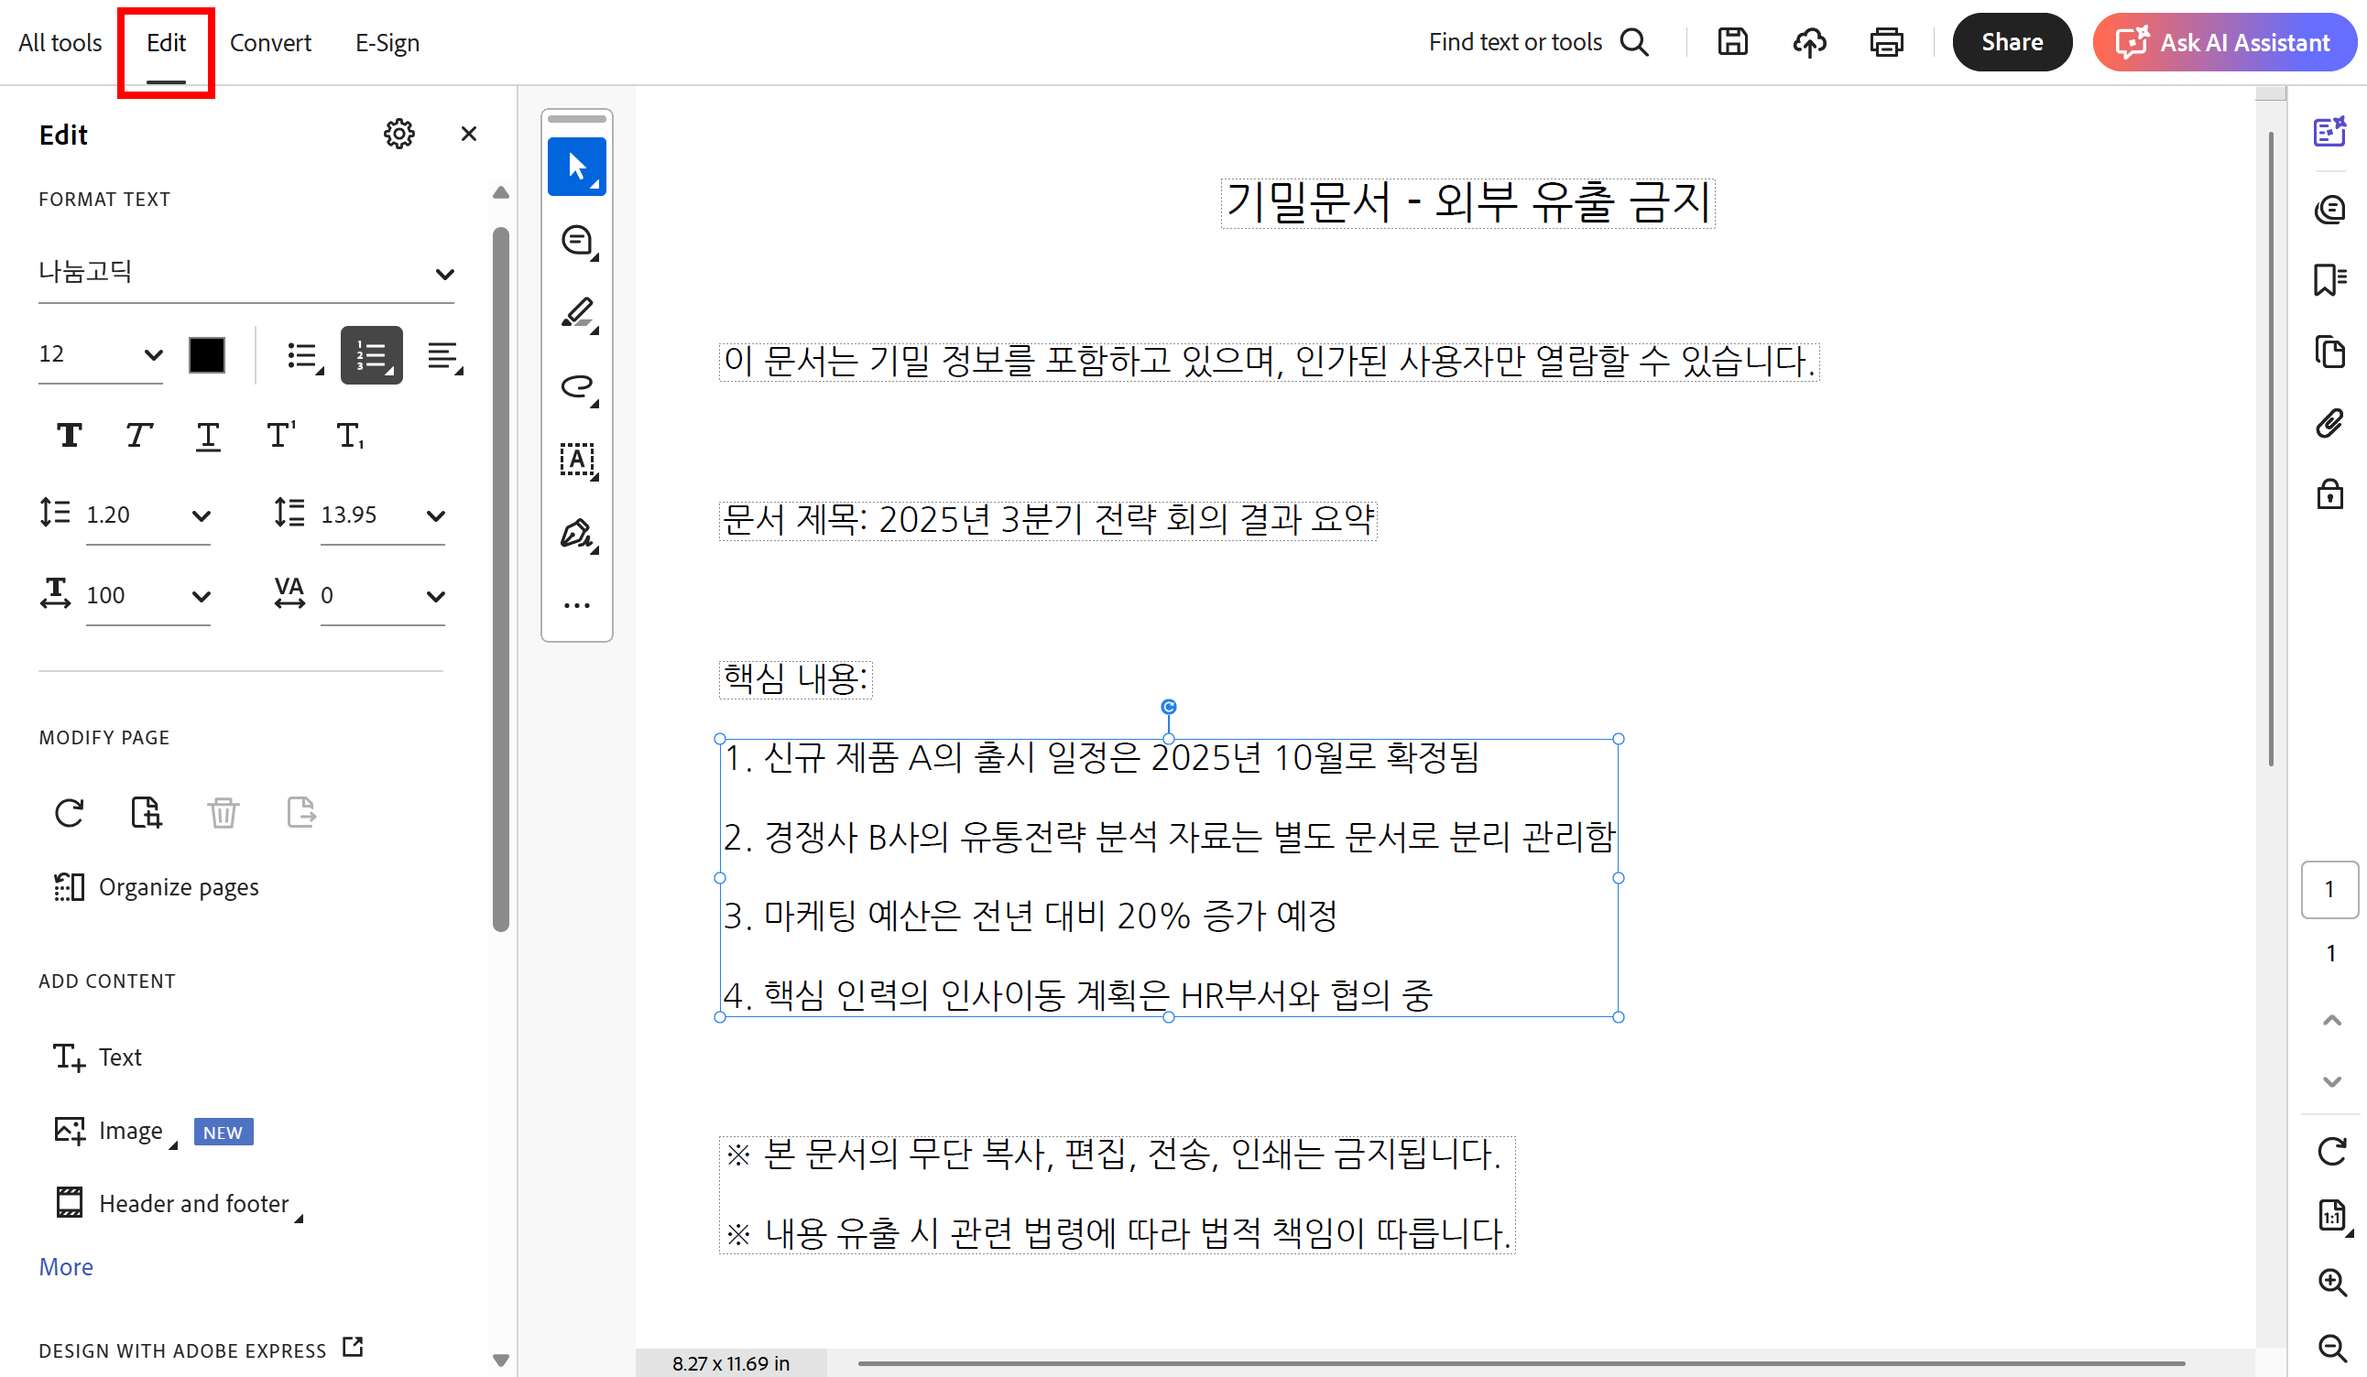Viewport: 2367px width, 1377px height.
Task: Switch to the Edit tab
Action: pyautogui.click(x=166, y=42)
